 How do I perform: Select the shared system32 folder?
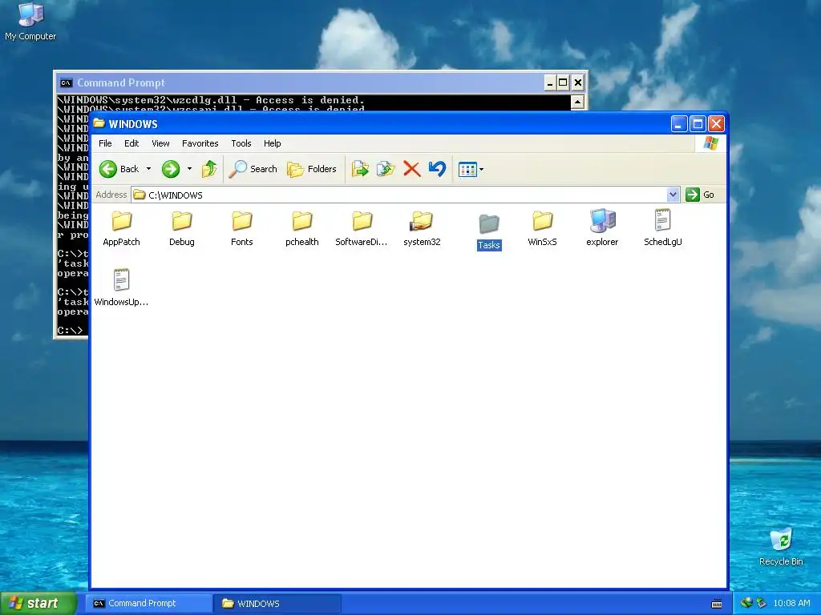tap(422, 229)
